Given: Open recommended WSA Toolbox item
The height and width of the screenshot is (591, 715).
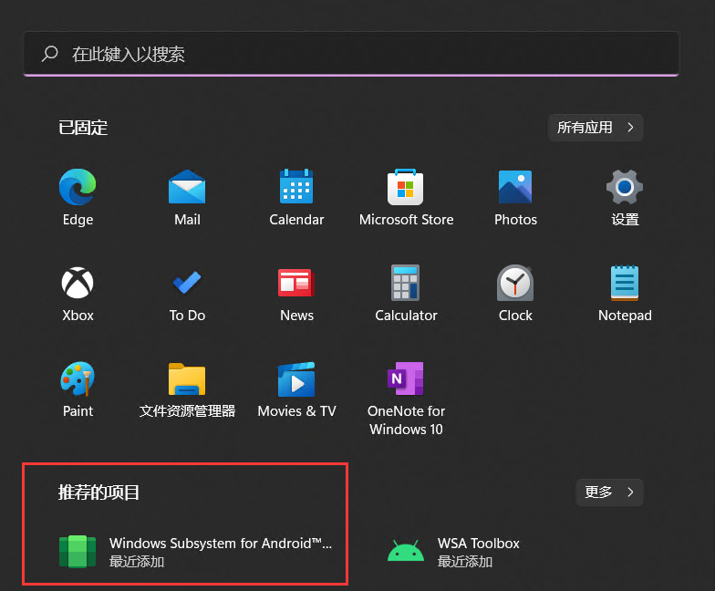Looking at the screenshot, I should (x=456, y=552).
